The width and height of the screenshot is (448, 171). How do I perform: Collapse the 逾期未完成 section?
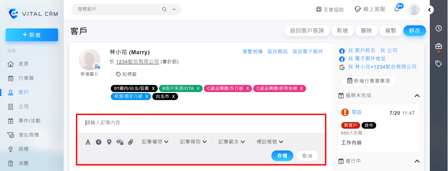point(417,96)
